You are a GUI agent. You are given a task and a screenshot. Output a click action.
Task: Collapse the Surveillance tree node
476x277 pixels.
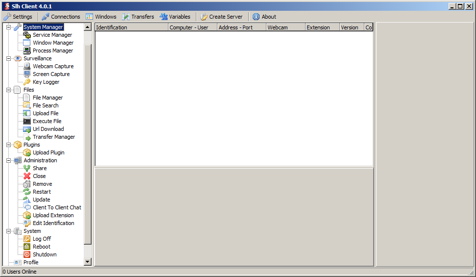(x=8, y=58)
